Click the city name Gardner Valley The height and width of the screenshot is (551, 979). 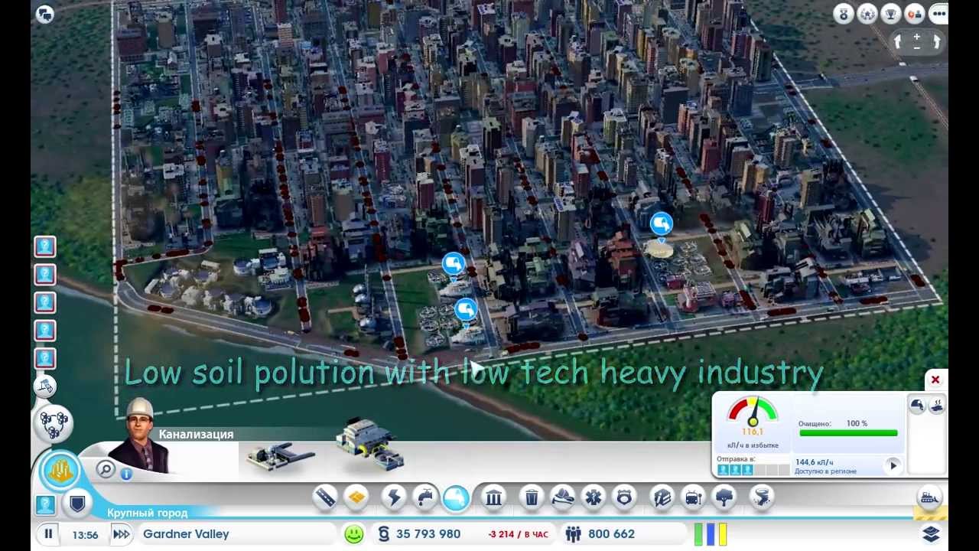[186, 534]
